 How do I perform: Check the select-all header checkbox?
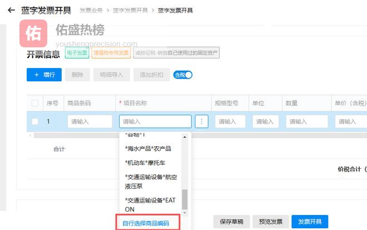point(36,103)
